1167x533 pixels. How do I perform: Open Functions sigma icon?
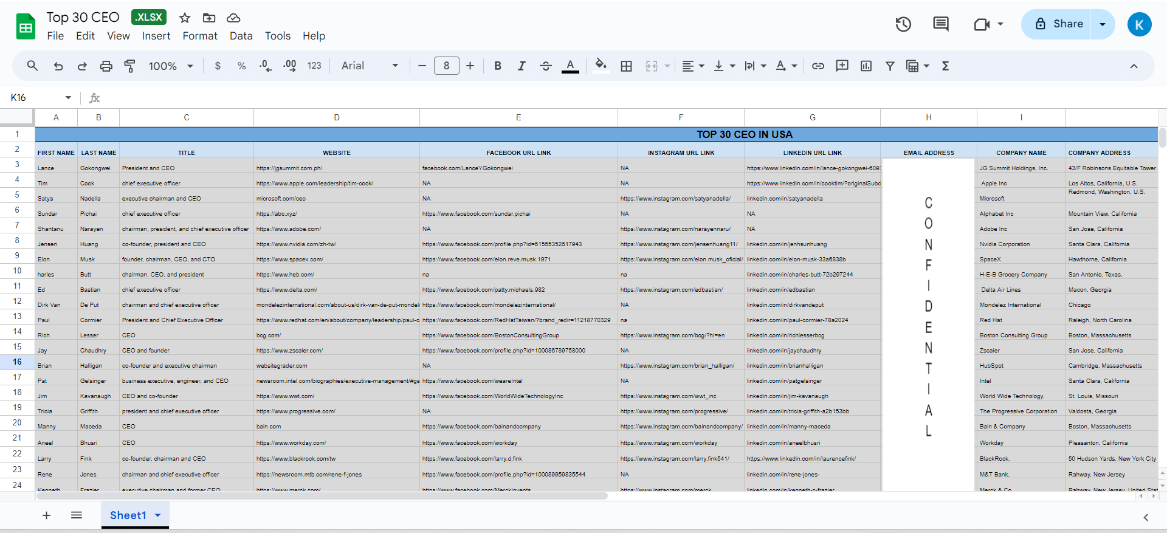coord(945,66)
